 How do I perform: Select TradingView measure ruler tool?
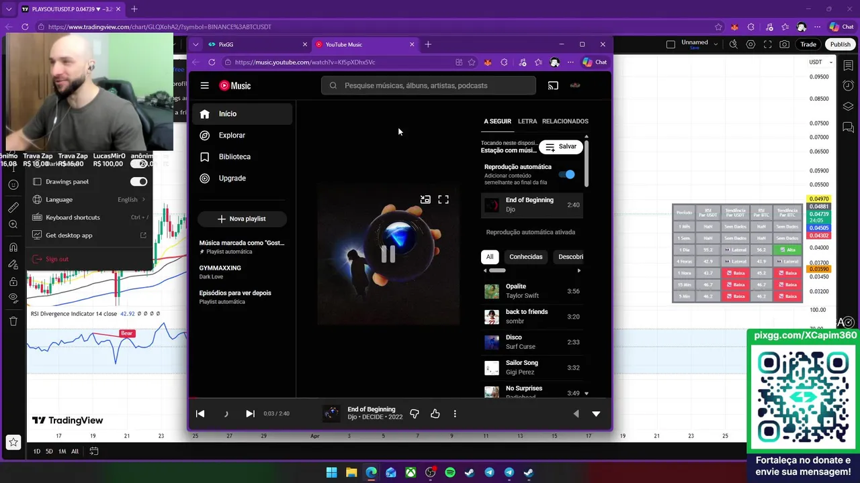pos(13,208)
